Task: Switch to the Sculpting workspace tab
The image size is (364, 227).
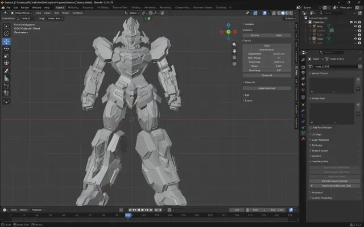Action: (88, 7)
